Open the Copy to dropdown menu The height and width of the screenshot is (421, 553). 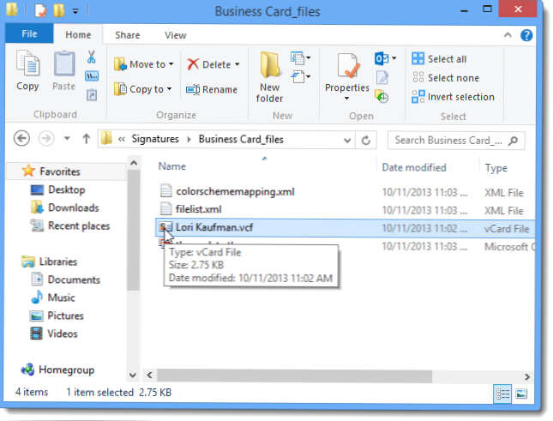pos(169,89)
